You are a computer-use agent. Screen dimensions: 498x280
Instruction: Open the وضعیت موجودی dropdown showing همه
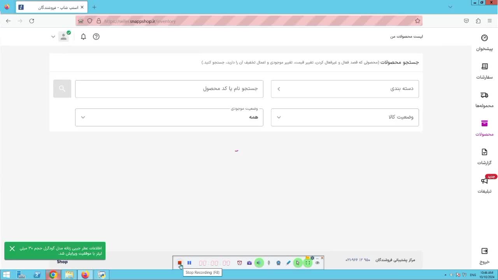point(169,117)
